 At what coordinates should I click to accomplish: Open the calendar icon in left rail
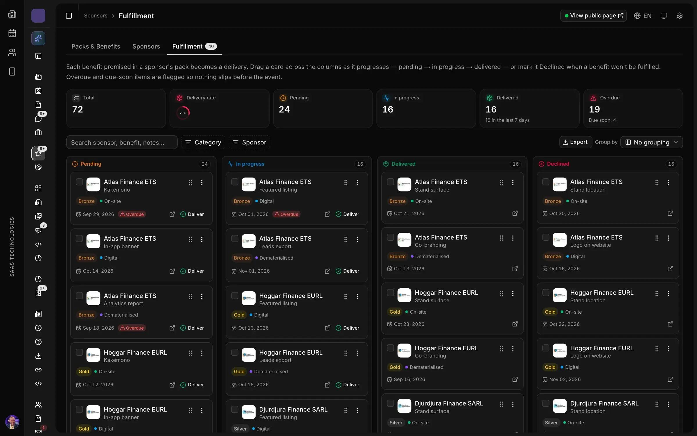pyautogui.click(x=12, y=33)
